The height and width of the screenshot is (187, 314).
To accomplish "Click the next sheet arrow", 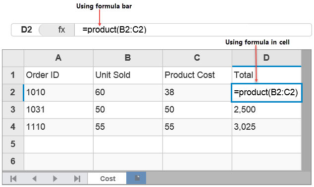I will tap(55, 179).
